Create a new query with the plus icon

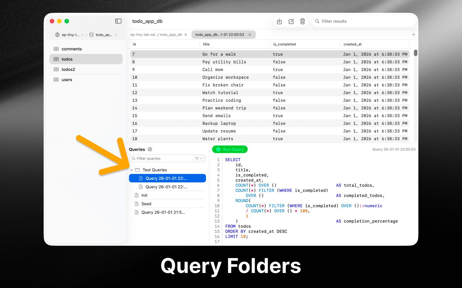150,149
